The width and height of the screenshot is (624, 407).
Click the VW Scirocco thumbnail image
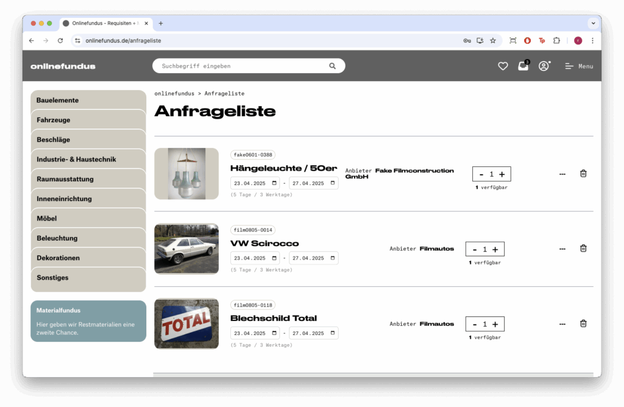186,249
